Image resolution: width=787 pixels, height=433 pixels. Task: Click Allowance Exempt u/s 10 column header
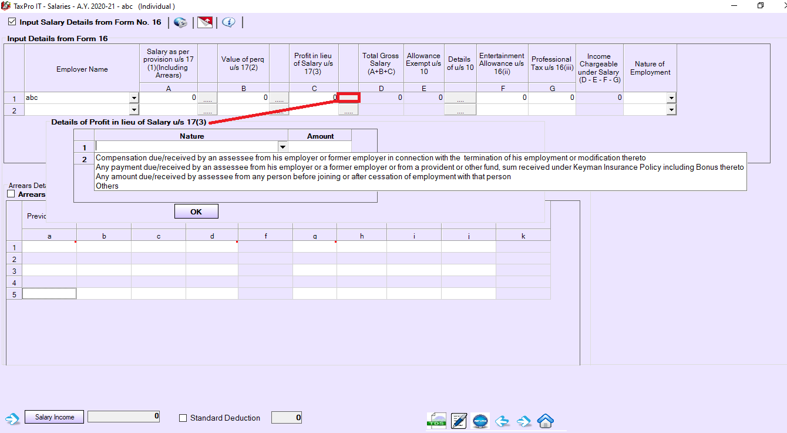coord(423,63)
